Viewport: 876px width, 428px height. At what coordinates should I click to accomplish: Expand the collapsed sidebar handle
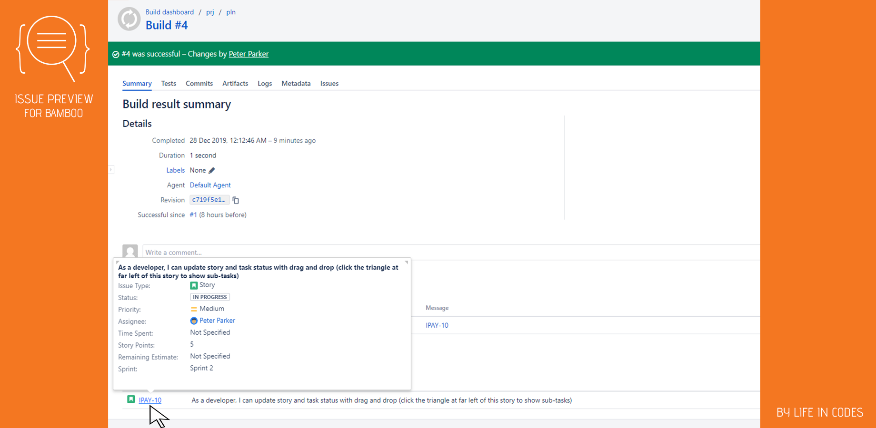pos(111,170)
